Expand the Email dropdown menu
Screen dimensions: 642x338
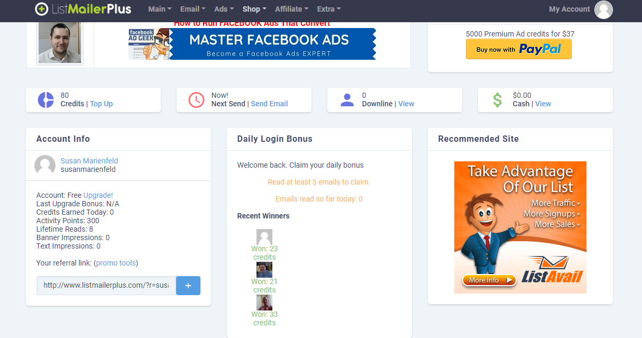point(193,9)
